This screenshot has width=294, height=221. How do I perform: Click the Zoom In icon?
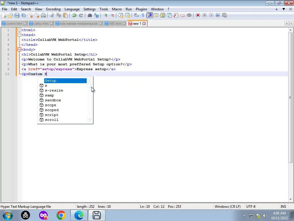point(105,16)
